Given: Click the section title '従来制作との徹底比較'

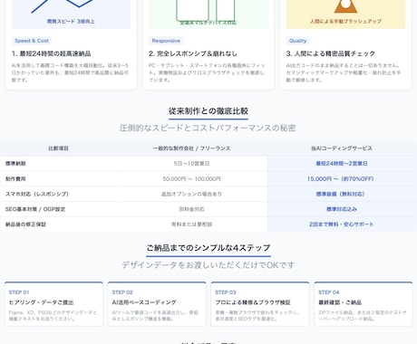Looking at the screenshot, I should click(208, 111).
